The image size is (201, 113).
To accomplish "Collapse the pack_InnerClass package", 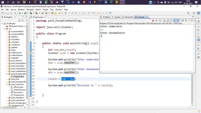I will coord(7,84).
